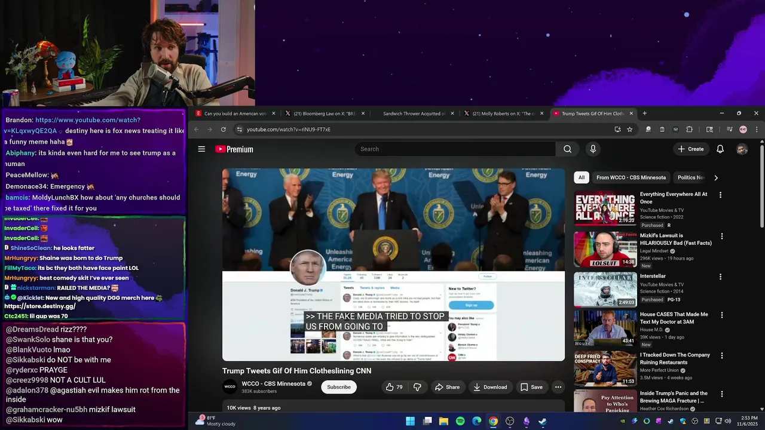Reload the current Chrome page
The height and width of the screenshot is (430, 765).
(x=223, y=129)
